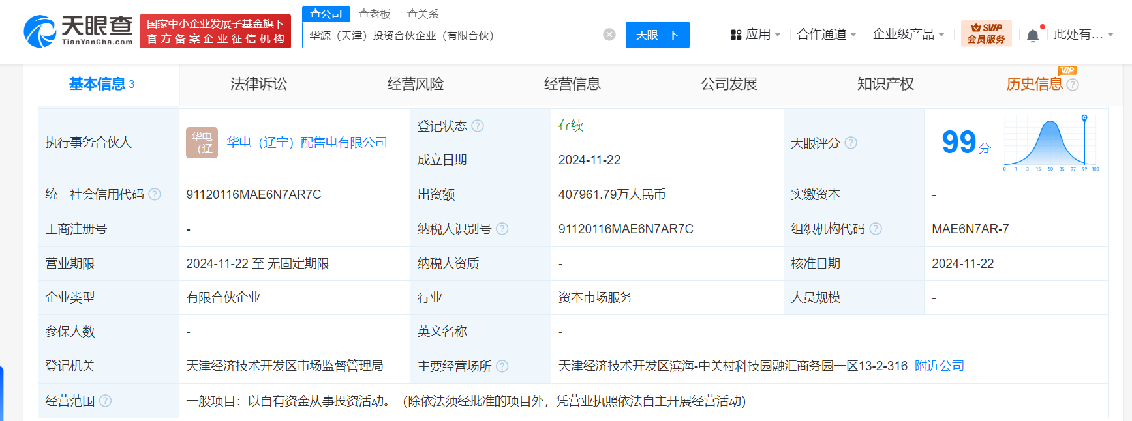Open 华电（辽宁）配售电有限公司 company link
Image resolution: width=1132 pixels, height=421 pixels.
pos(307,142)
